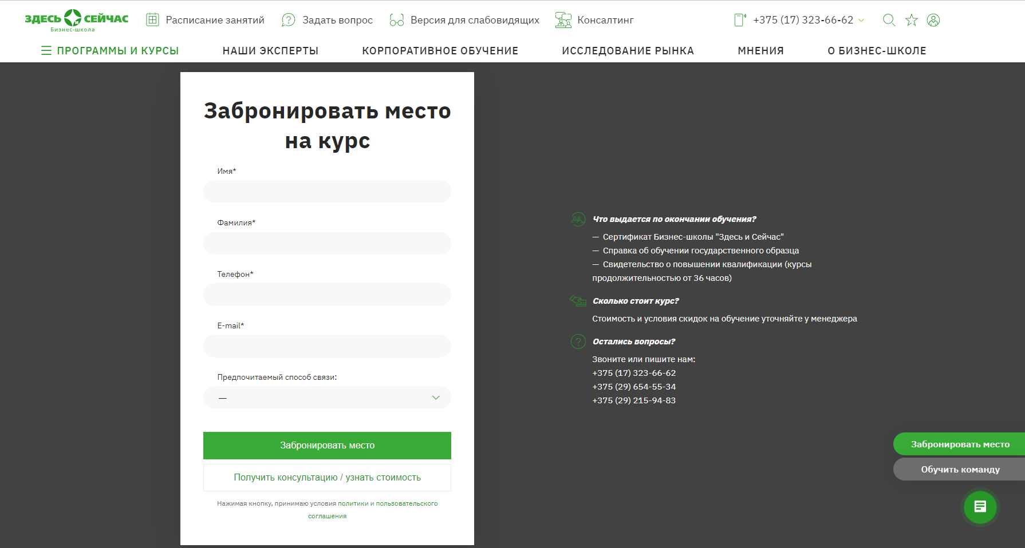Click the glasses icon for visually impaired version
The width and height of the screenshot is (1025, 548).
tap(397, 20)
